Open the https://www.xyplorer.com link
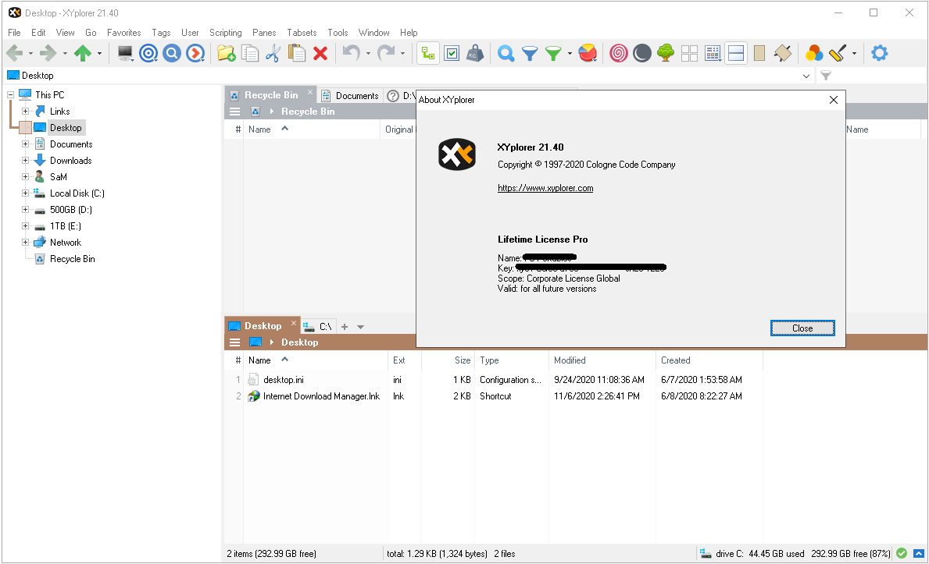 [x=545, y=188]
